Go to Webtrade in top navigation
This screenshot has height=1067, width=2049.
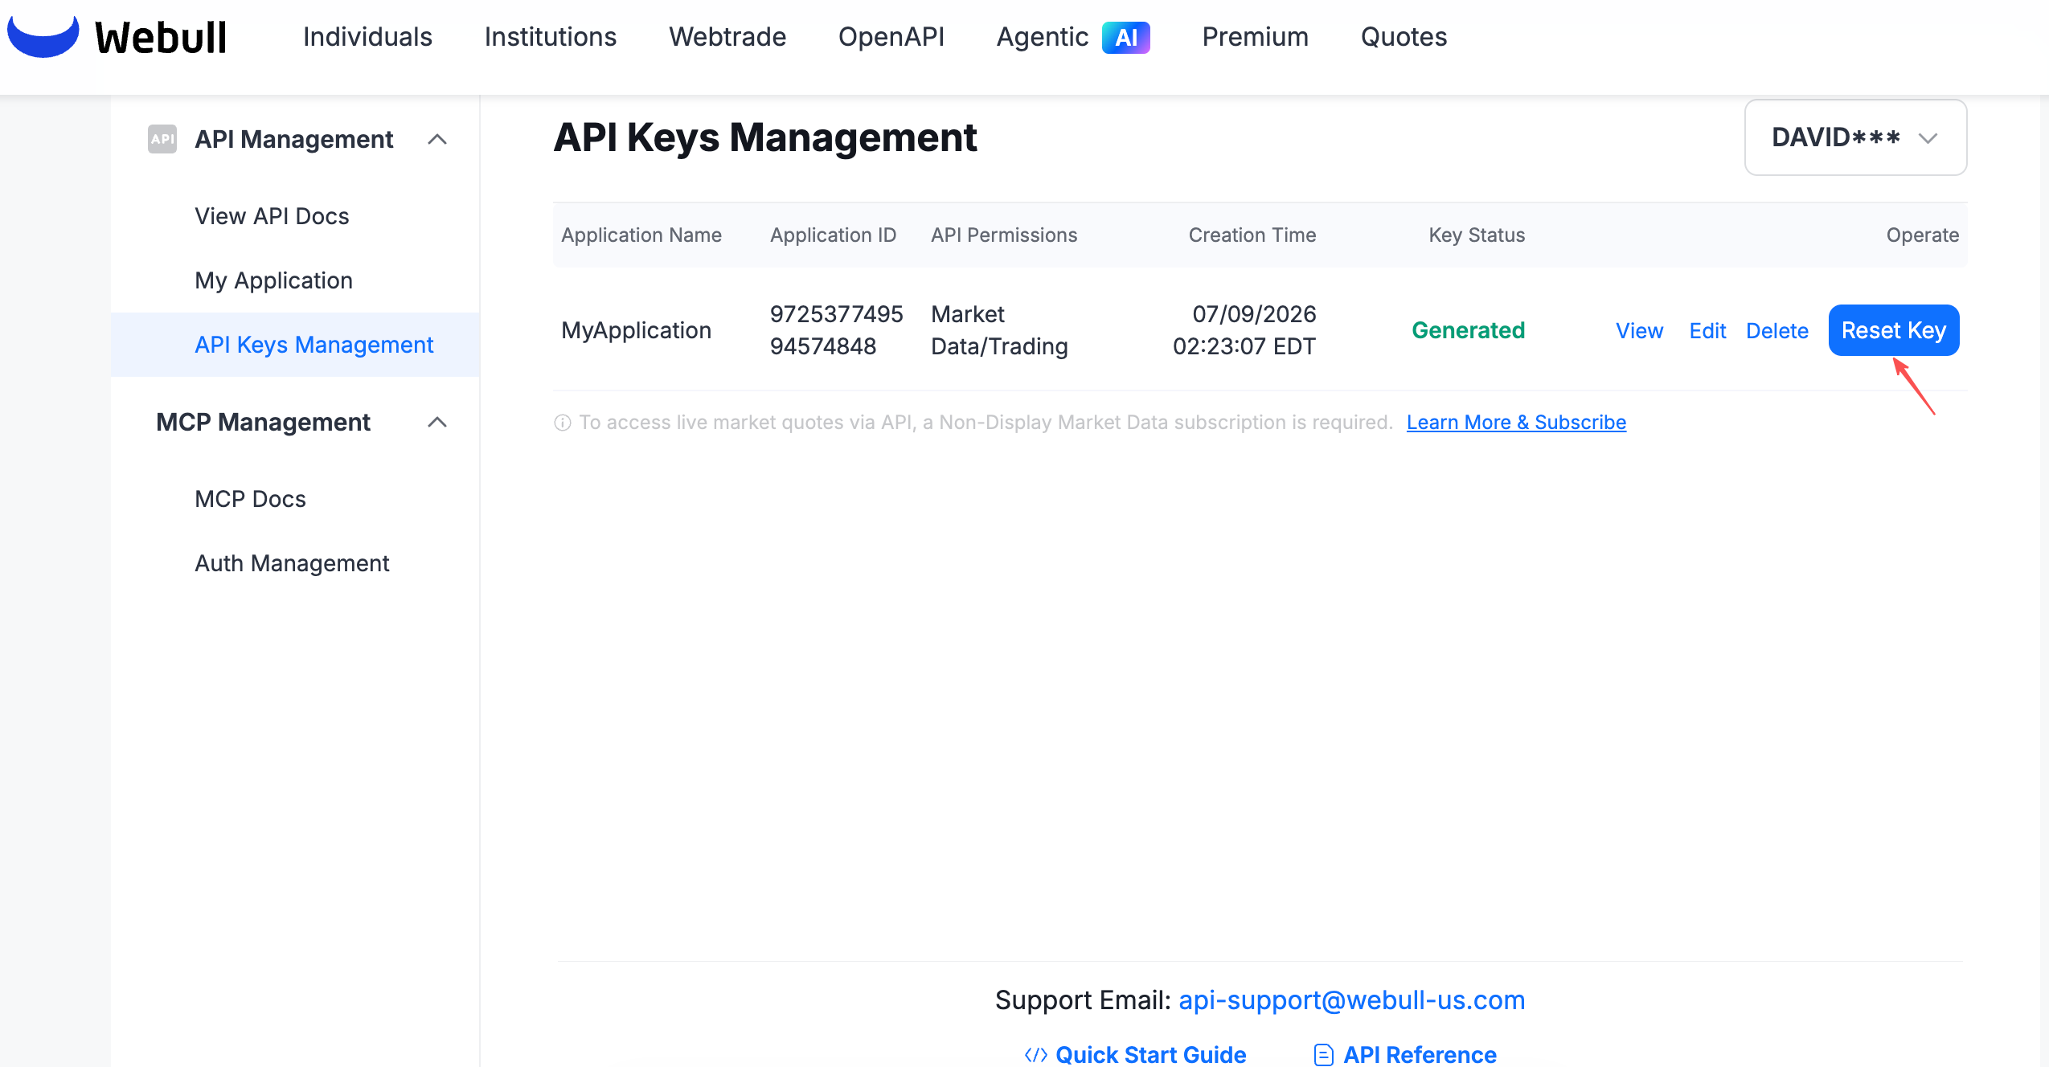coord(727,37)
